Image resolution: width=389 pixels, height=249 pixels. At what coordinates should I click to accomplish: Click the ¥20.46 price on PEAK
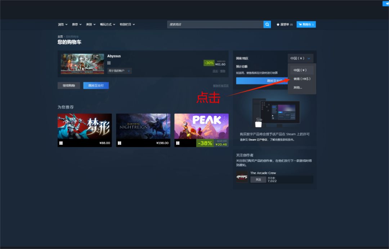221,144
